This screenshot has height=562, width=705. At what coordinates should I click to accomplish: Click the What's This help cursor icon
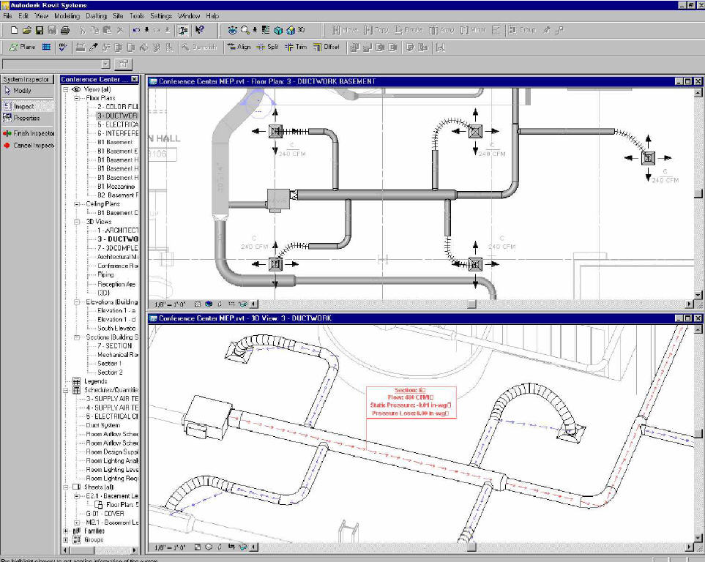point(200,30)
